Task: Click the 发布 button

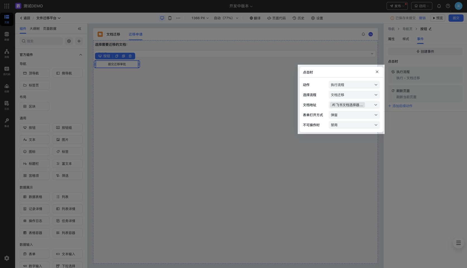Action: pyautogui.click(x=397, y=6)
